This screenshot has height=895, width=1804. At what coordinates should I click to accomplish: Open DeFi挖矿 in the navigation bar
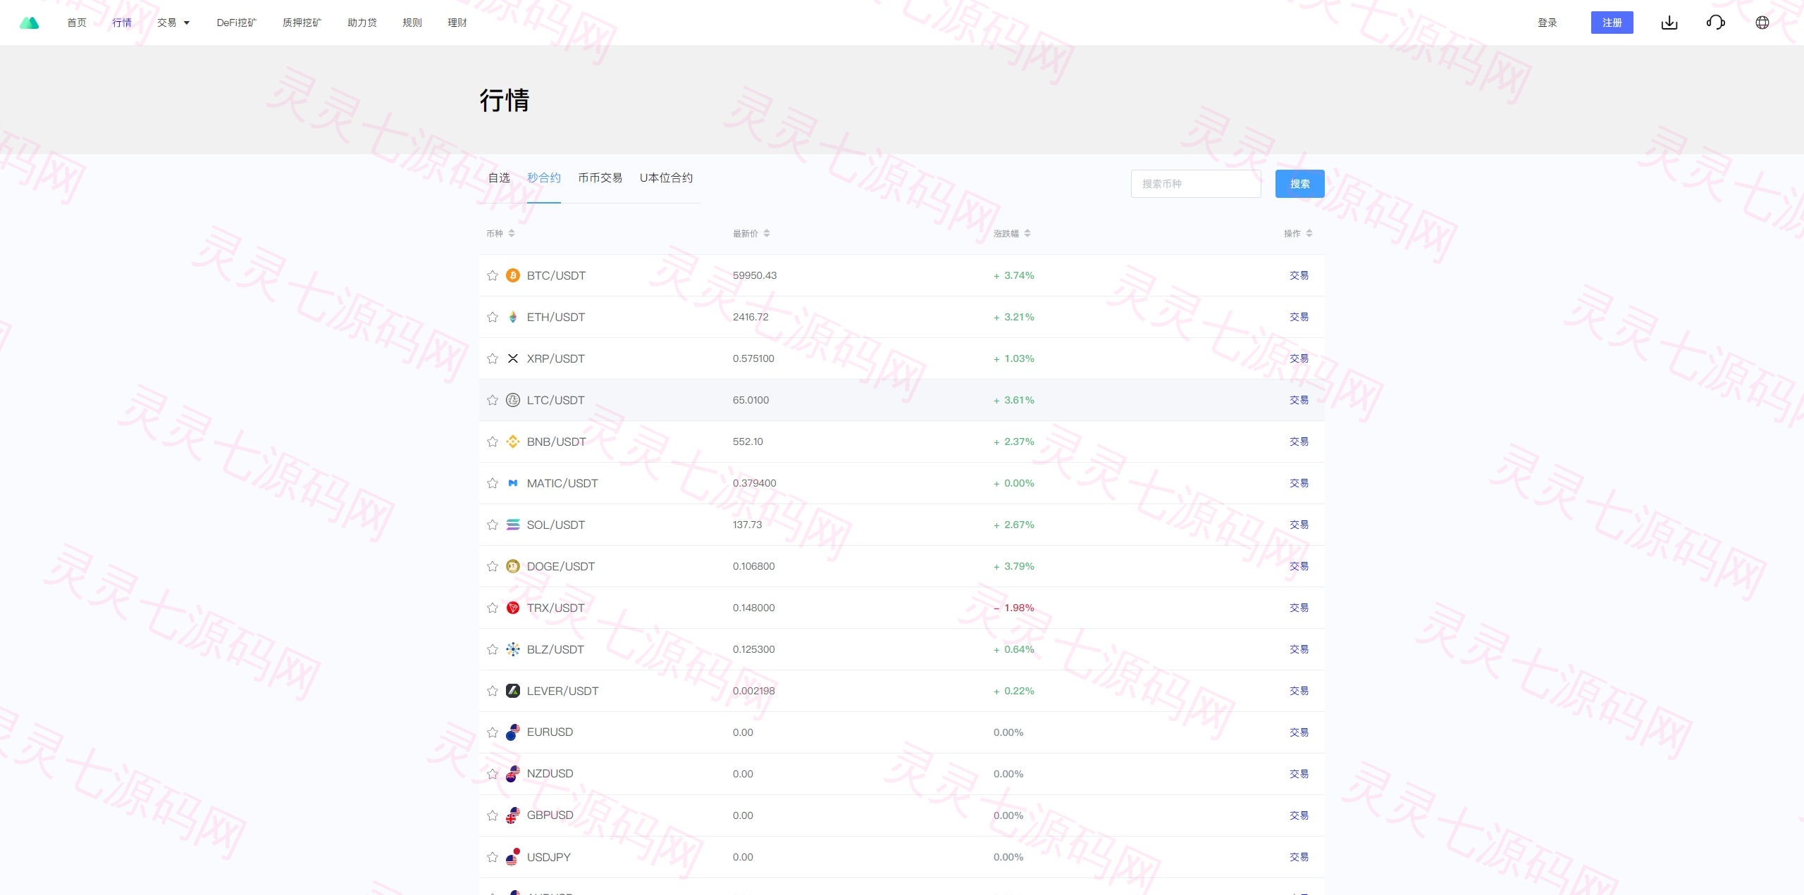click(237, 23)
